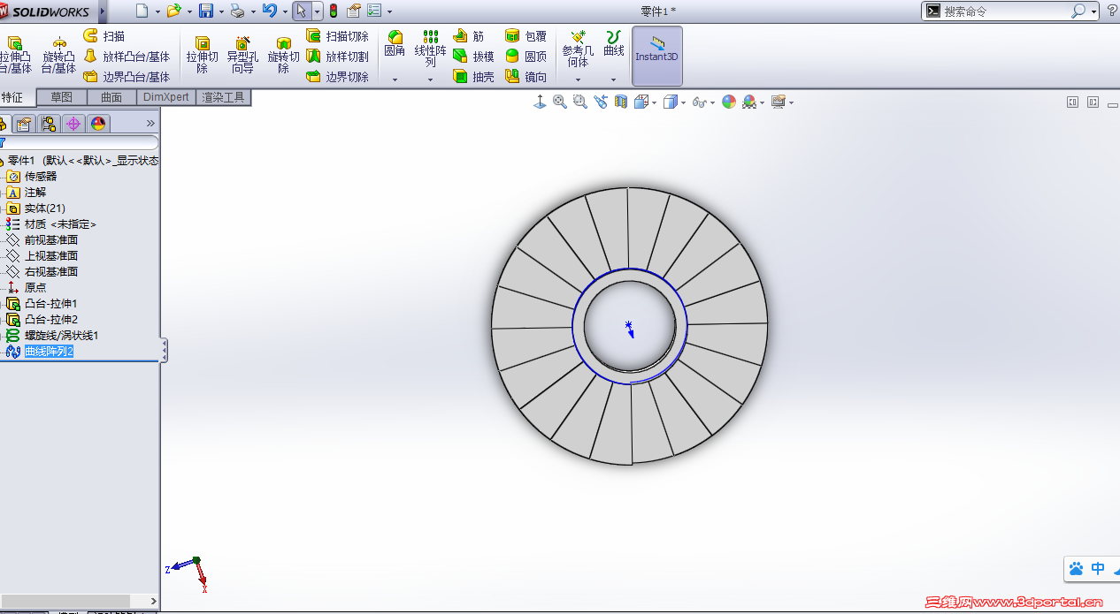Open the DimXpertManager panel tab icon
The image size is (1120, 614).
click(73, 123)
